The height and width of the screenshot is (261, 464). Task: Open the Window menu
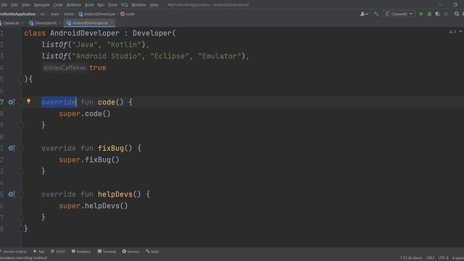click(138, 5)
